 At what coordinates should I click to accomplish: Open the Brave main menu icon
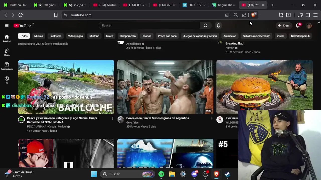coord(315,15)
